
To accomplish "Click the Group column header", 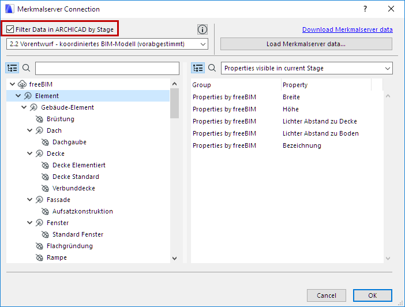I will point(236,85).
